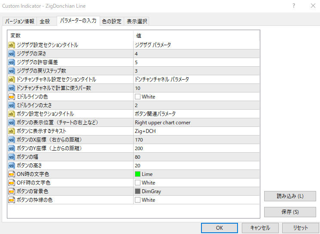Viewport: 320px width, 234px height.
Task: Click the 保存 (S) button
Action: coord(290,212)
